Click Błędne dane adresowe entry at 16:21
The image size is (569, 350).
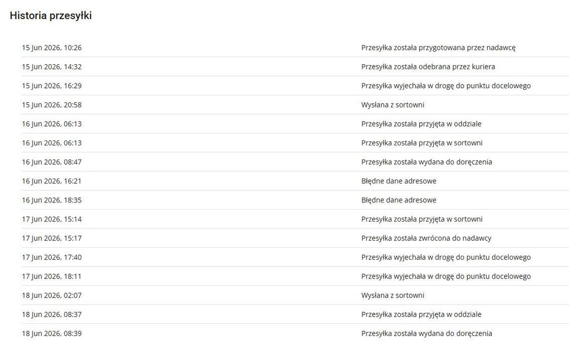[399, 181]
